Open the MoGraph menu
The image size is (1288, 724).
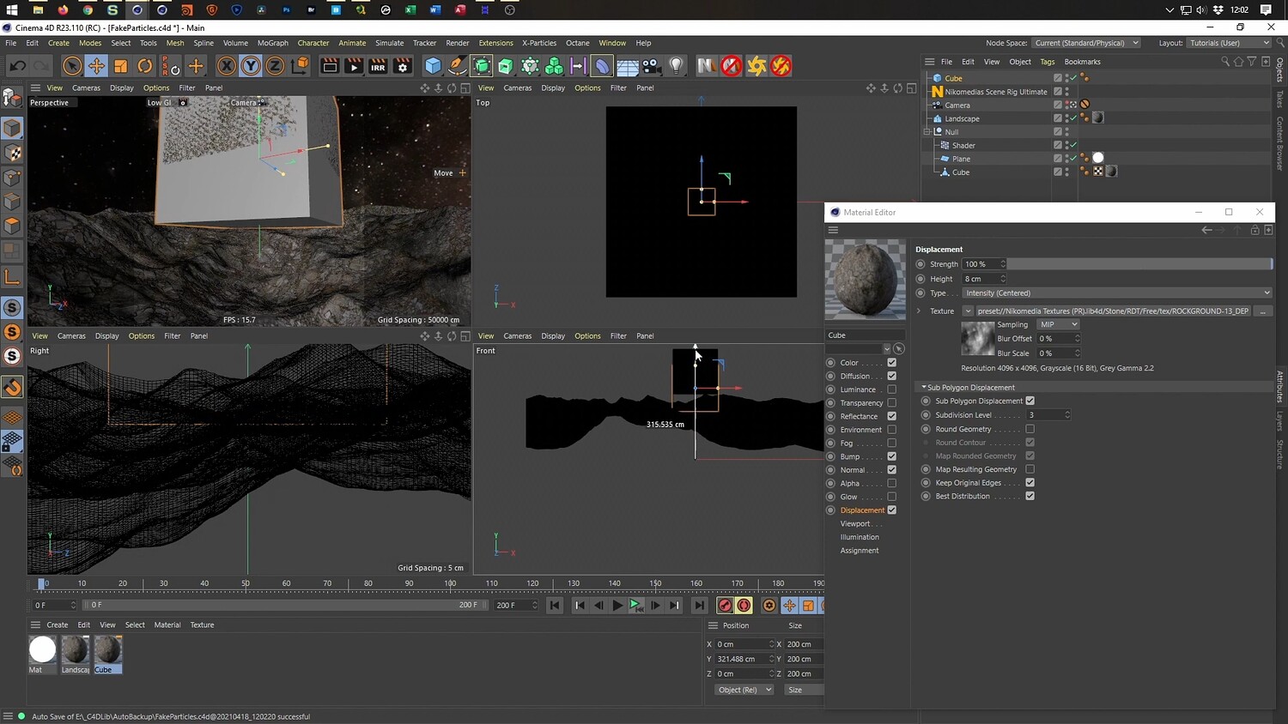tap(272, 43)
